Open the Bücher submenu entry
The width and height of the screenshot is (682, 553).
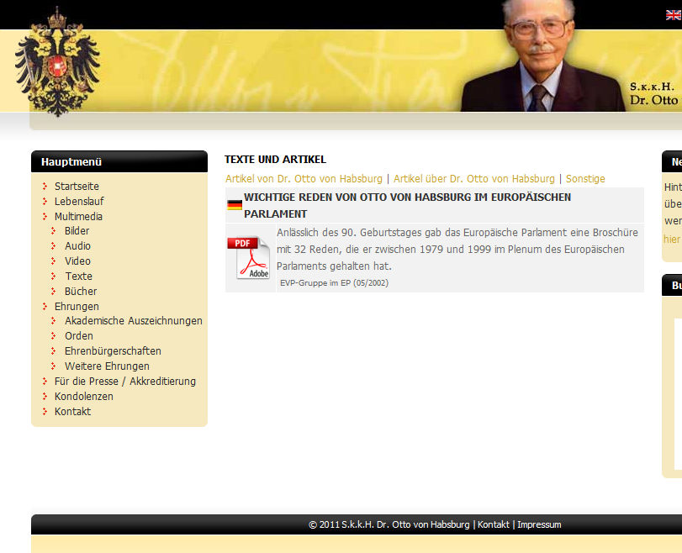(x=81, y=292)
